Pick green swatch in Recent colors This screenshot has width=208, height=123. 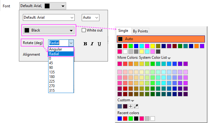point(131,118)
